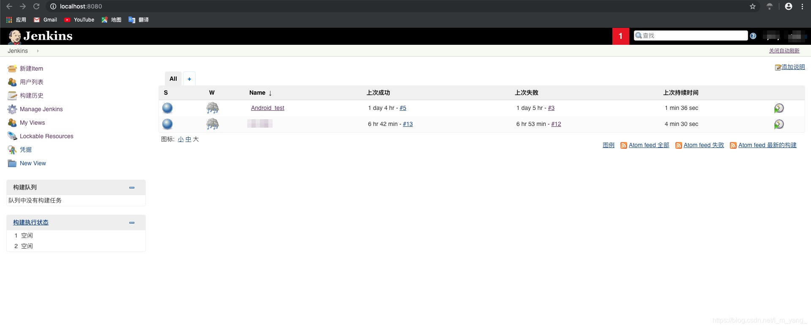Open failed build #3 link
The height and width of the screenshot is (328, 811).
click(x=551, y=108)
